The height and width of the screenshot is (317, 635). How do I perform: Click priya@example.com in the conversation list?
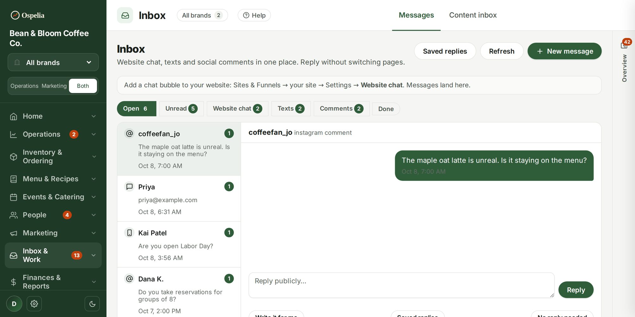pos(168,200)
